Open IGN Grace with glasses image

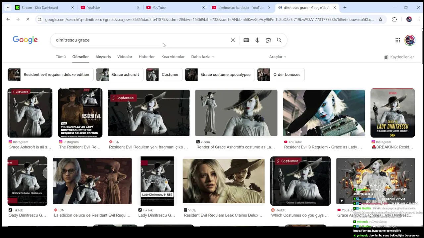(x=92, y=181)
